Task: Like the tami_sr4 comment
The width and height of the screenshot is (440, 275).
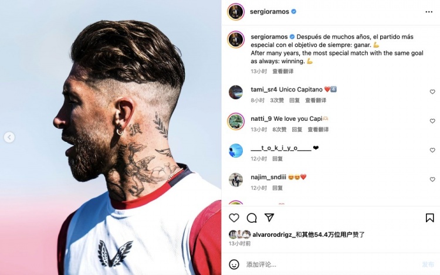Action: point(432,91)
